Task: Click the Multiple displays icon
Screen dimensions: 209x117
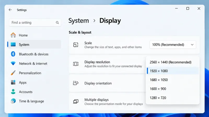Action: pos(76,102)
